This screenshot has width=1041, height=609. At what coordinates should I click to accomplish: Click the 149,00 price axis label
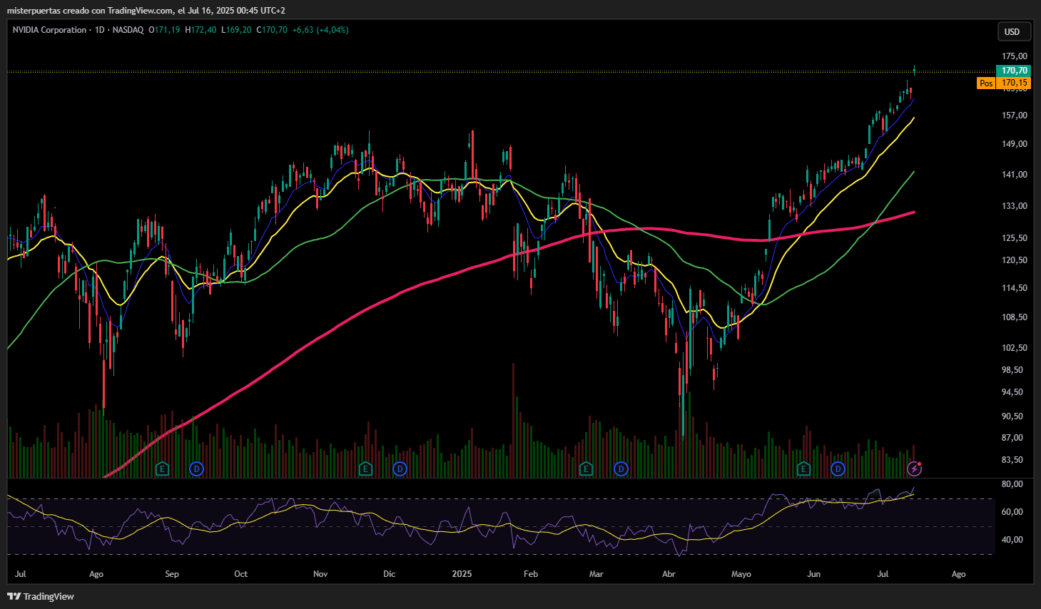click(x=1015, y=144)
